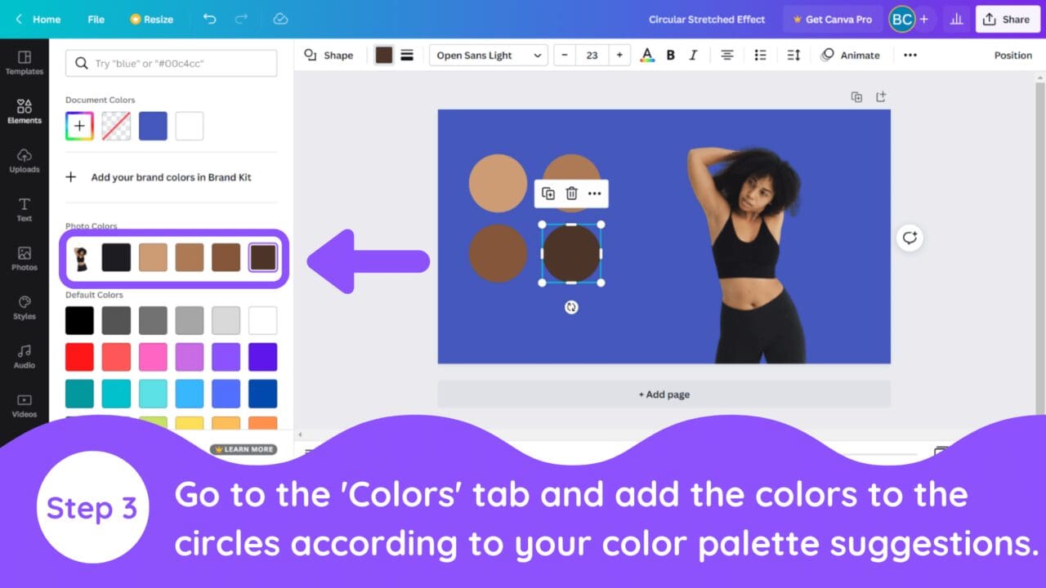This screenshot has width=1046, height=588.
Task: Expand the more options (...) toolbar menu
Action: pyautogui.click(x=910, y=55)
